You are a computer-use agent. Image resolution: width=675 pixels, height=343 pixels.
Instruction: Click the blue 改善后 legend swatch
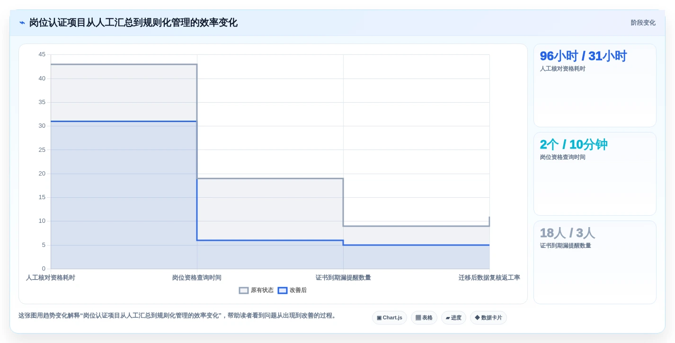pyautogui.click(x=283, y=290)
